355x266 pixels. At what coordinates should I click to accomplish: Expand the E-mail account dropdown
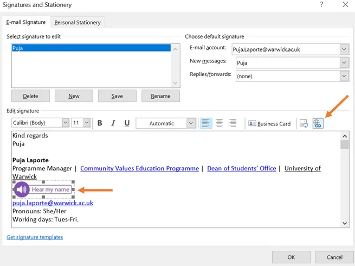(344, 49)
